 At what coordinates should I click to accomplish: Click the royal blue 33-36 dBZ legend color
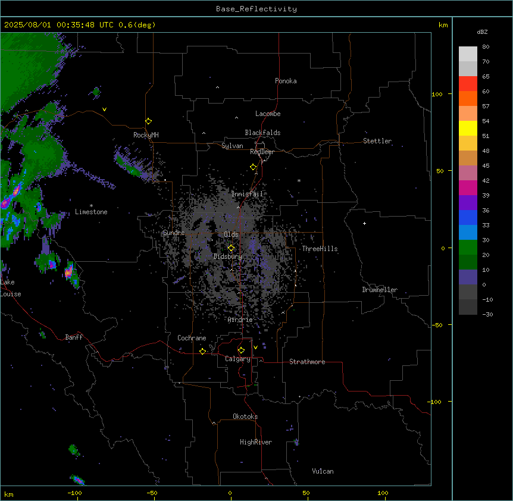pyautogui.click(x=468, y=217)
